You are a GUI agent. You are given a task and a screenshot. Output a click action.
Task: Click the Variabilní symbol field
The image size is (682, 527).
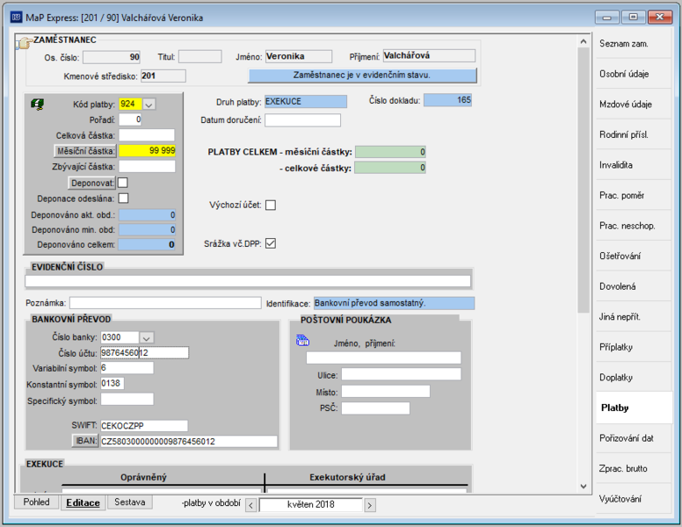point(127,368)
